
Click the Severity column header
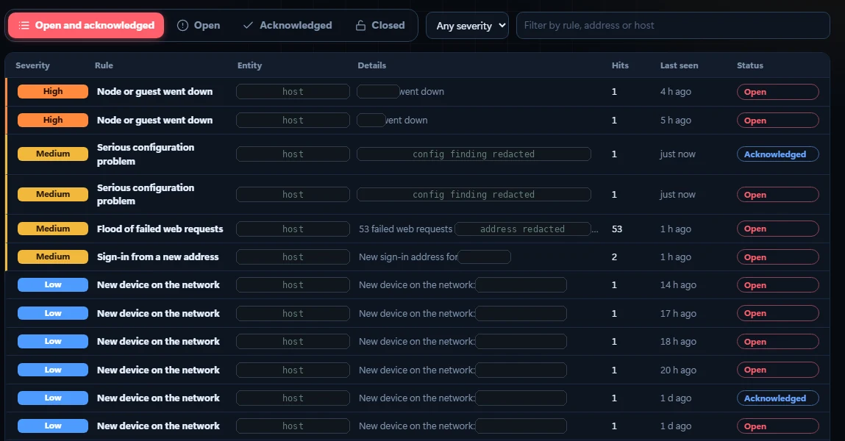(x=32, y=65)
